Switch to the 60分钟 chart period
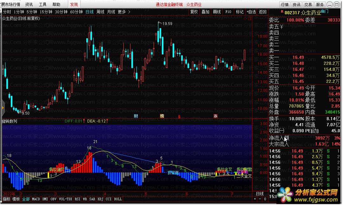343x205 pixels. (76, 12)
